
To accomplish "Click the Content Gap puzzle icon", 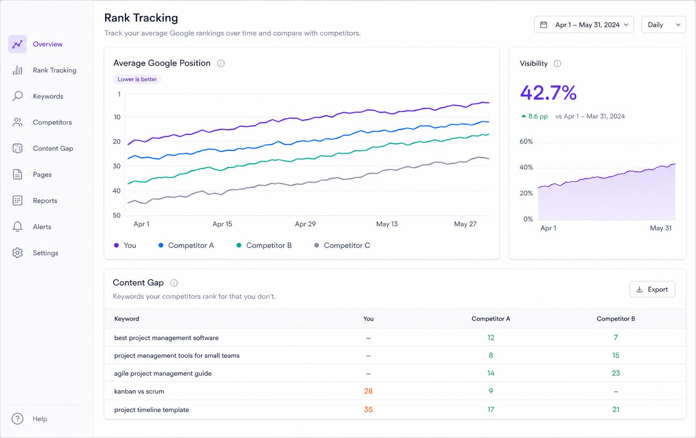I will tap(17, 148).
